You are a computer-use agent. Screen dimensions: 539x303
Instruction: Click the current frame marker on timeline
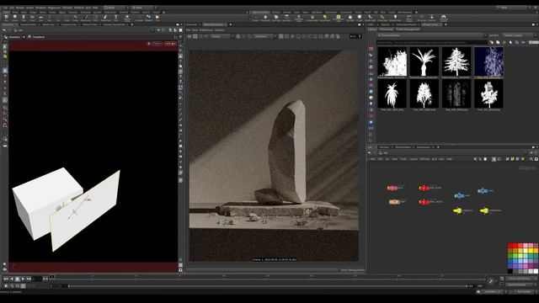52,277
